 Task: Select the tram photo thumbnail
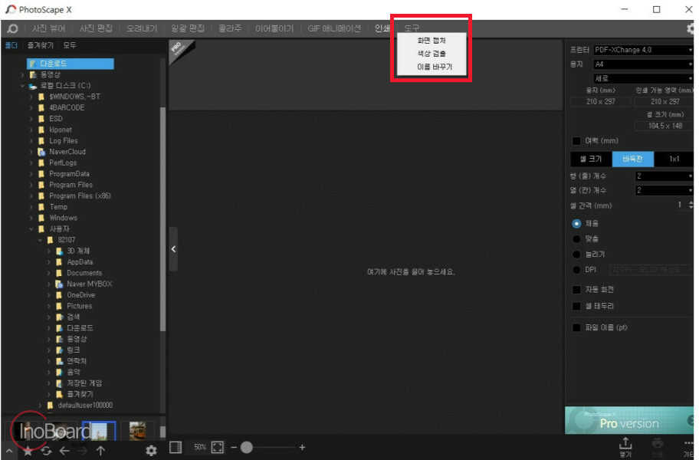pyautogui.click(x=137, y=431)
